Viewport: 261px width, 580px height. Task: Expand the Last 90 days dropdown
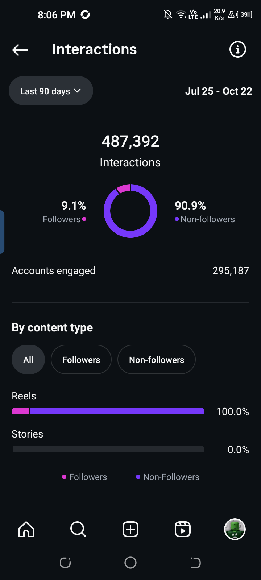(x=51, y=91)
